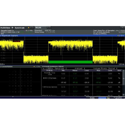The image size is (125, 125).
Task: Click the red marker label on the trace
Action: [16, 41]
